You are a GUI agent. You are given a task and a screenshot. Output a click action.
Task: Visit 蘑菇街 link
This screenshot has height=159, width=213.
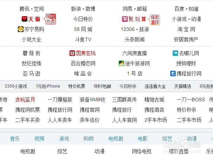[31, 53]
